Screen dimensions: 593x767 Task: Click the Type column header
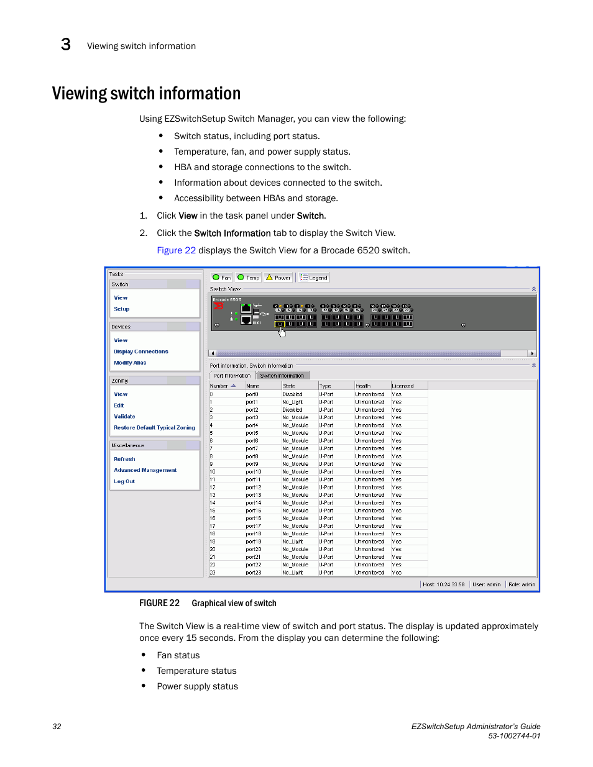click(336, 386)
